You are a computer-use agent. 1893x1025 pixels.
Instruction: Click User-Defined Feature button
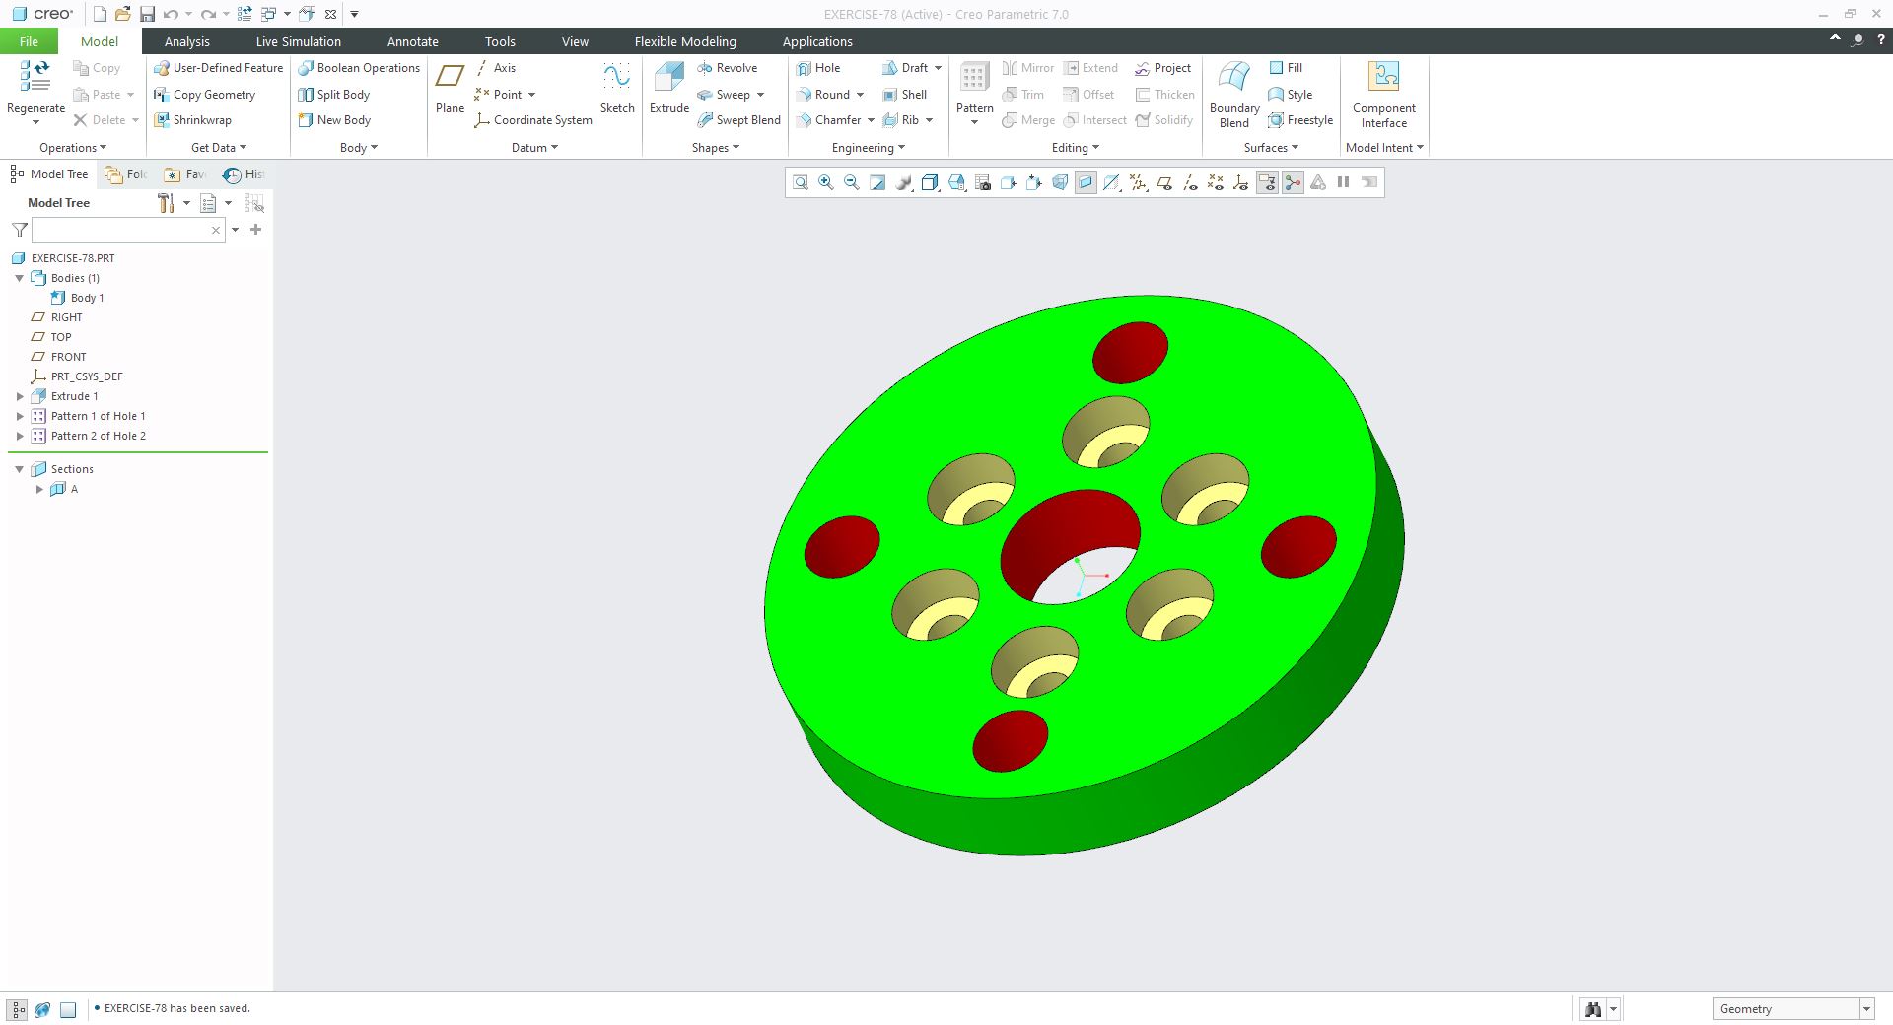(x=219, y=68)
